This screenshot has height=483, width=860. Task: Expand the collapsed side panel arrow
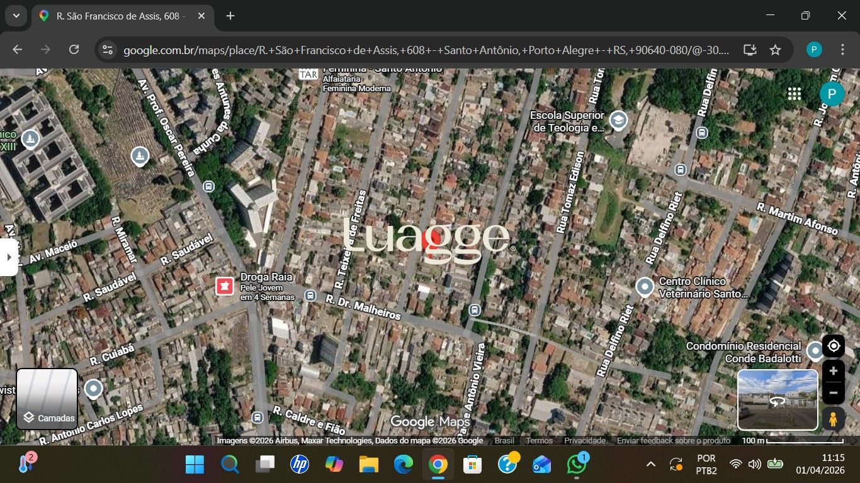coord(8,257)
